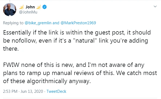Click the thread connector line above the avatar
Image resolution: width=161 pixels, height=99 pixels.
point(10,1)
